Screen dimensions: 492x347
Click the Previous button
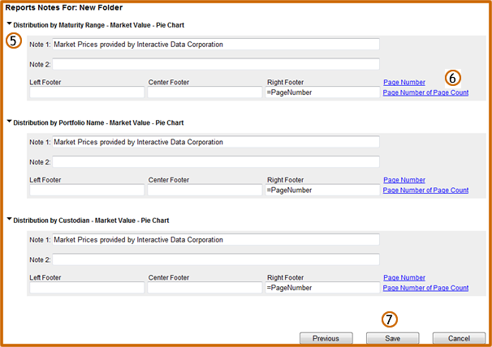326,339
